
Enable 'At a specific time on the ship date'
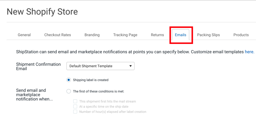[x=75, y=107]
